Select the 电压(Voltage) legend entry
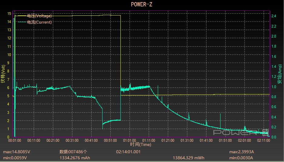The height and width of the screenshot is (162, 284). coord(39,16)
